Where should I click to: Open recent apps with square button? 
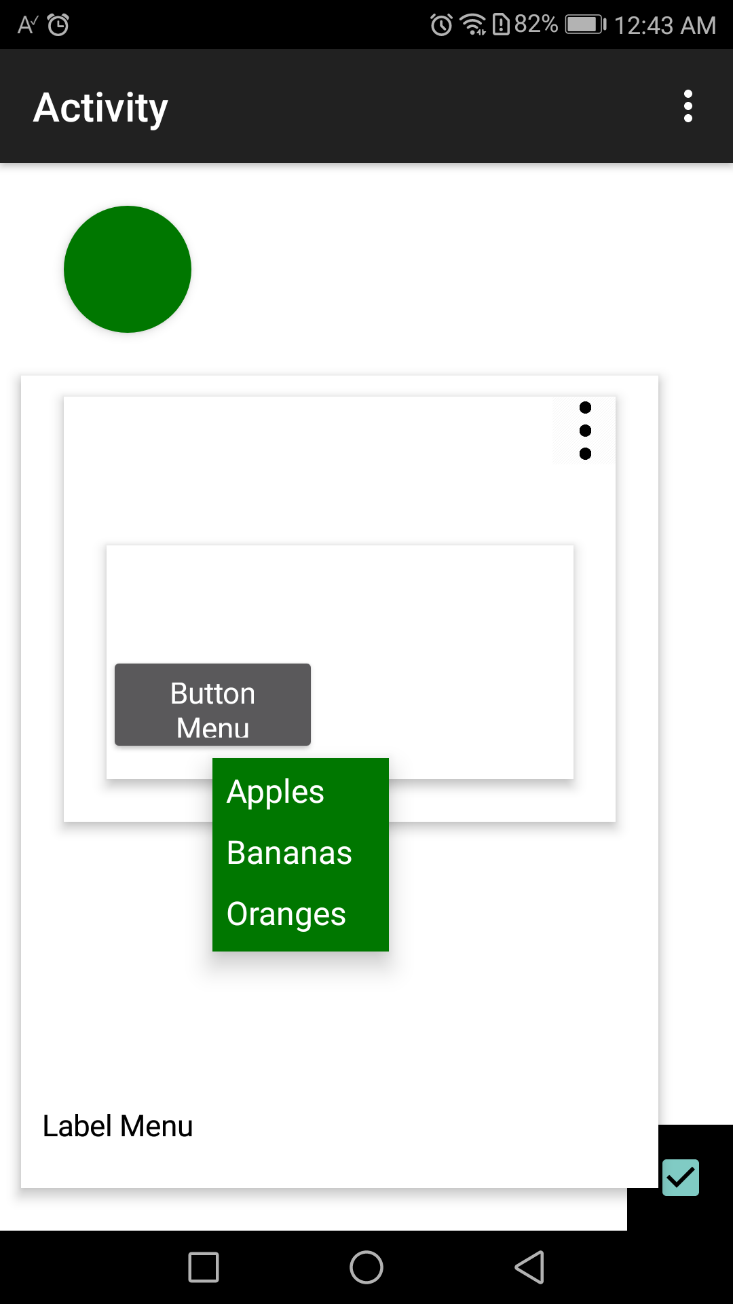[x=204, y=1267]
